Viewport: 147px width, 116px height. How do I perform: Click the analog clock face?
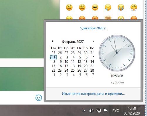pos(117,53)
